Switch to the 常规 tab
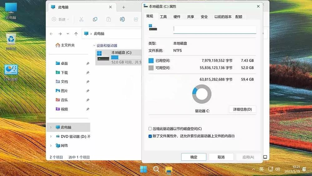This screenshot has height=176, width=312. (x=150, y=16)
